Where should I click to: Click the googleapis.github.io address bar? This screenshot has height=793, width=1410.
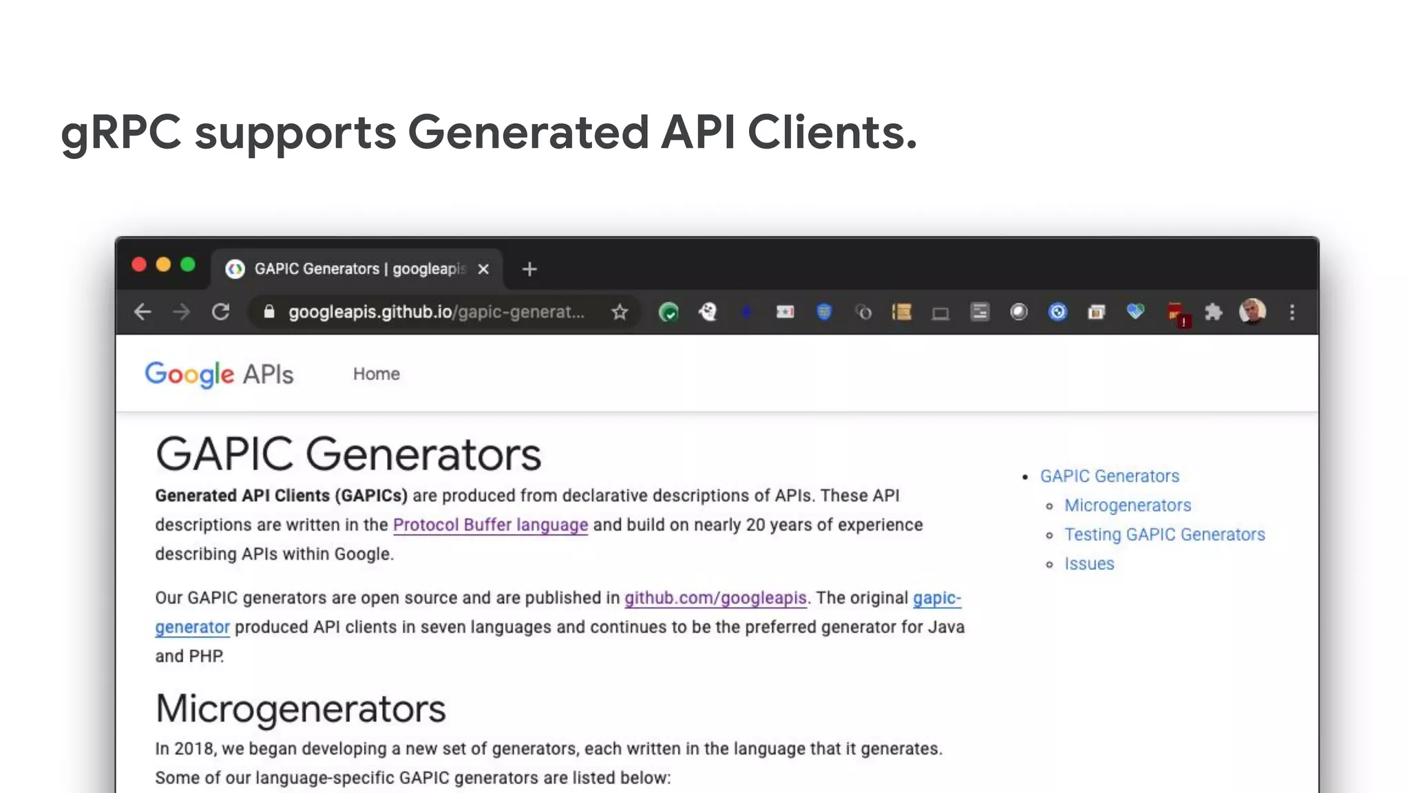pyautogui.click(x=436, y=312)
